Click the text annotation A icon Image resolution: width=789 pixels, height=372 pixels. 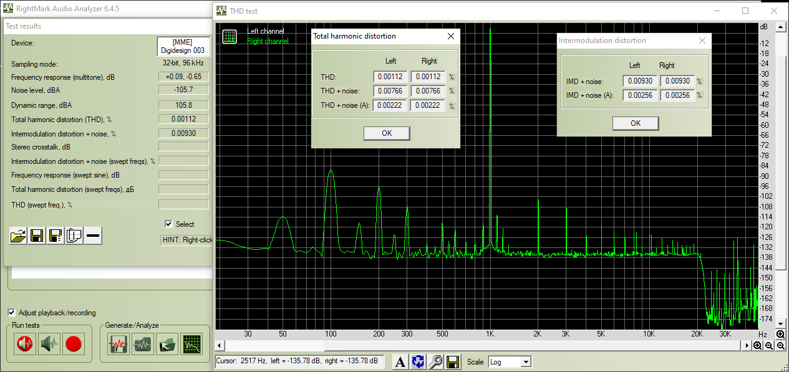[x=400, y=361]
